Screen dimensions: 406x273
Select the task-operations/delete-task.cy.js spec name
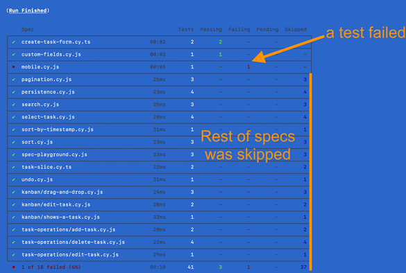click(73, 243)
